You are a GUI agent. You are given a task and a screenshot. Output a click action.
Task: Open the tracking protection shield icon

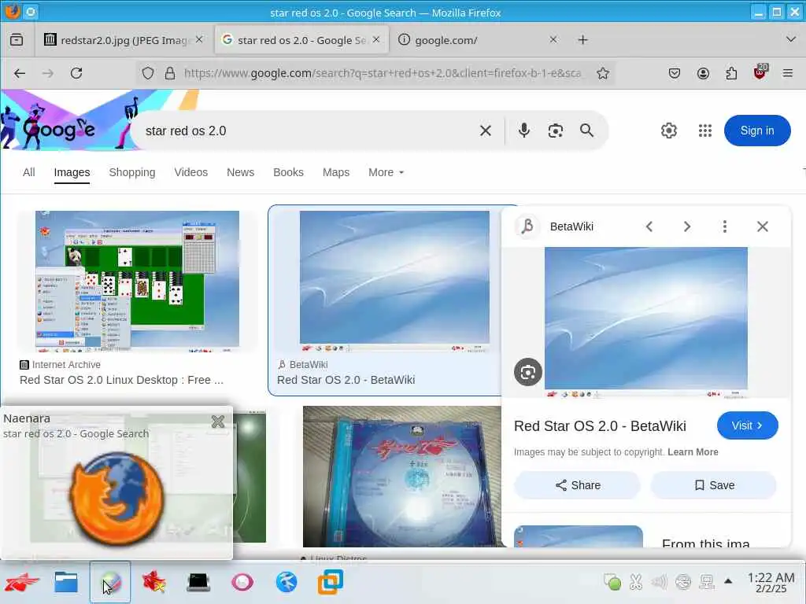pos(148,73)
